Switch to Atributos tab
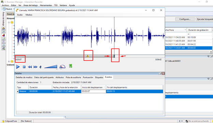The height and width of the screenshot is (123, 213). click(x=59, y=77)
